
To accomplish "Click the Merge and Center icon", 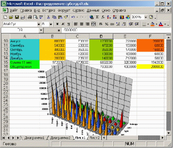I will [x=93, y=24].
